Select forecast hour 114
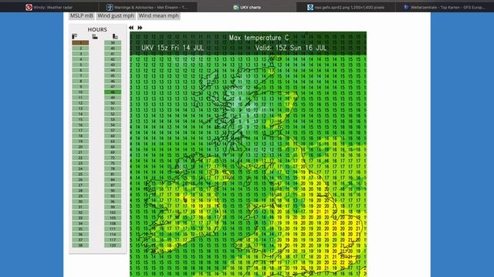 click(113, 234)
